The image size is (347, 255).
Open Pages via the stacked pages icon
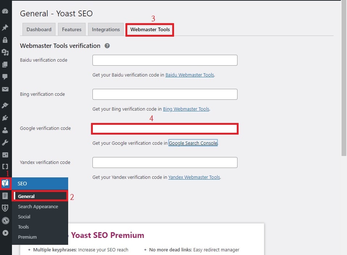(x=5, y=65)
